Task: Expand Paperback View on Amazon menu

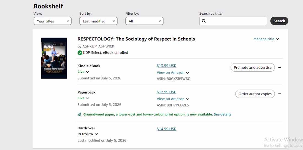Action: pyautogui.click(x=187, y=99)
